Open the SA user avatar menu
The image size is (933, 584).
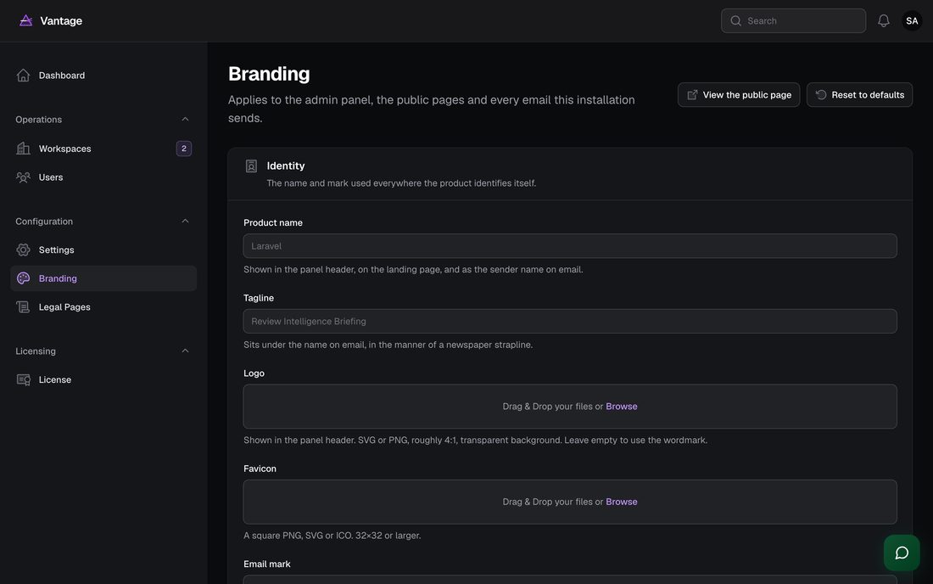coord(912,21)
